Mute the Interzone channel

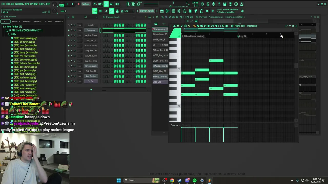[68, 30]
